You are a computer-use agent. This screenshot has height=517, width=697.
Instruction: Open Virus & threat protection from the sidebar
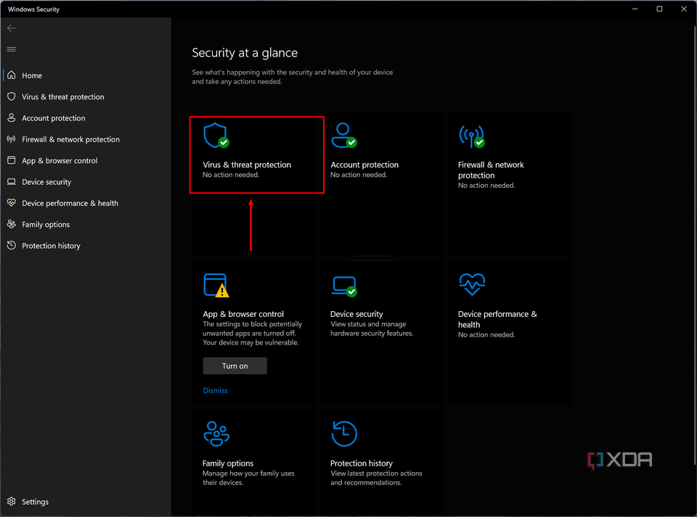pyautogui.click(x=63, y=96)
